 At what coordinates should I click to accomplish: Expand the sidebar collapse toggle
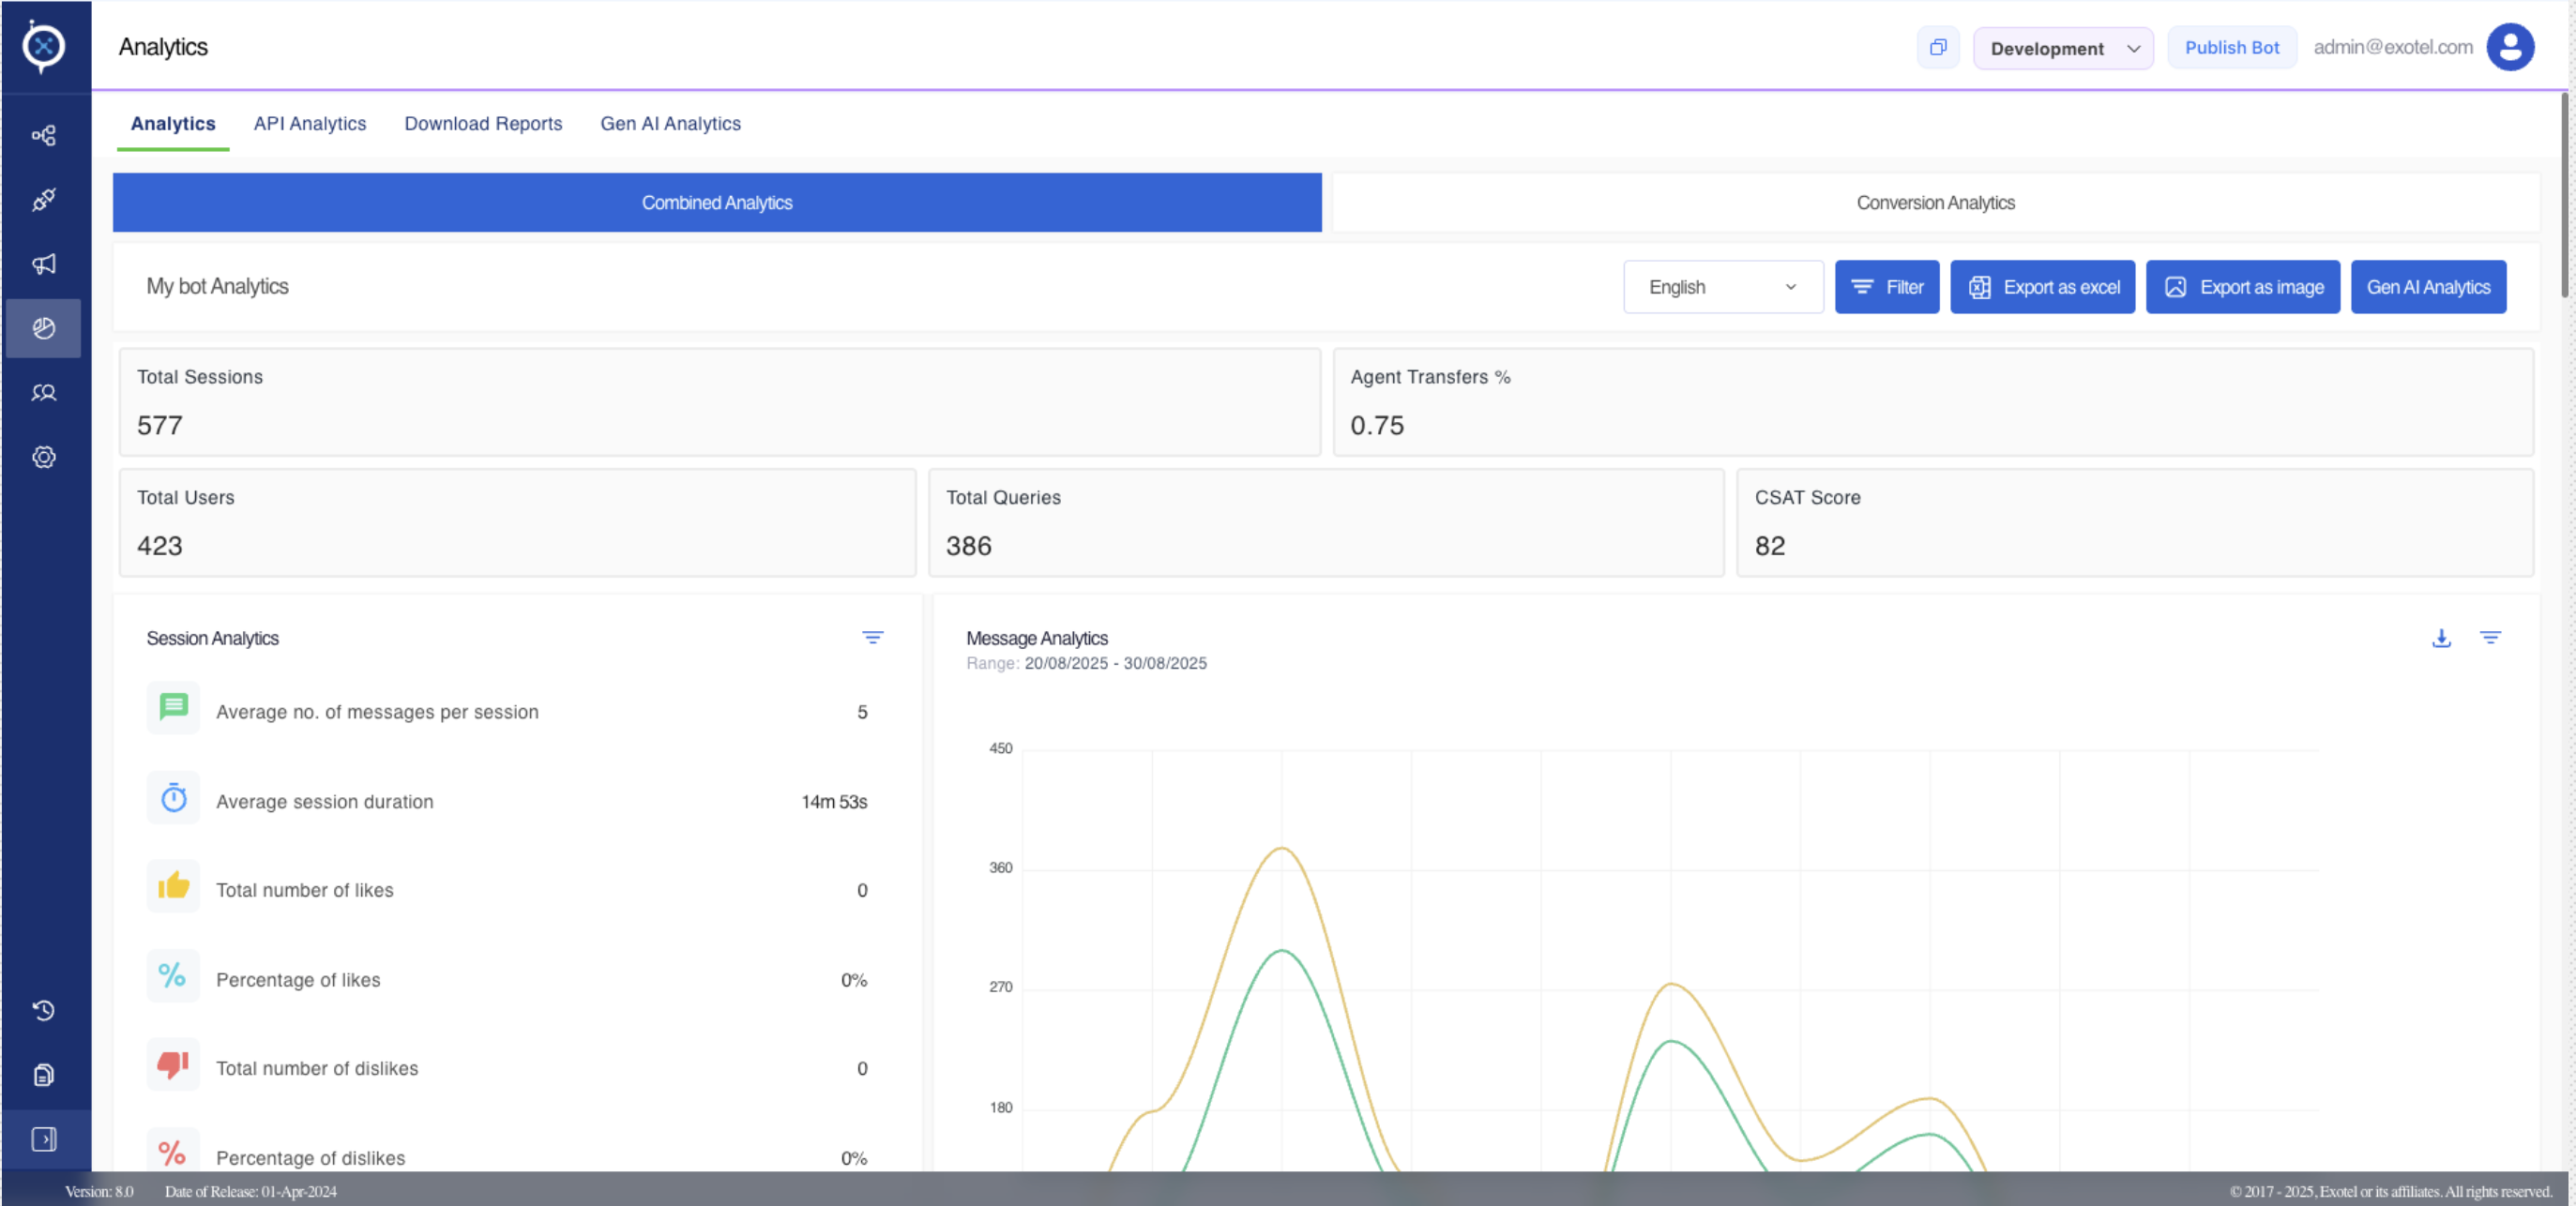click(43, 1139)
